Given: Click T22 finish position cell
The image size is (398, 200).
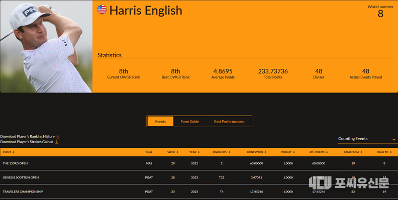Looking at the screenshot, I should [222, 178].
